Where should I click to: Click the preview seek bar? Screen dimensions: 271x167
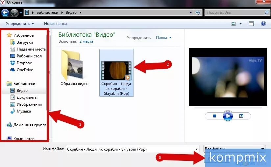tap(228, 108)
